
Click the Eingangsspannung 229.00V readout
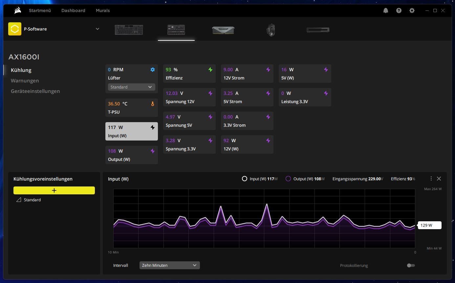[358, 179]
